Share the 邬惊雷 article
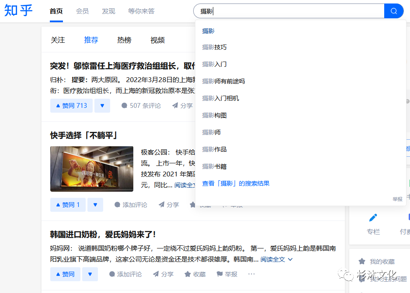Screen dimensions: 410x293 point(183,106)
